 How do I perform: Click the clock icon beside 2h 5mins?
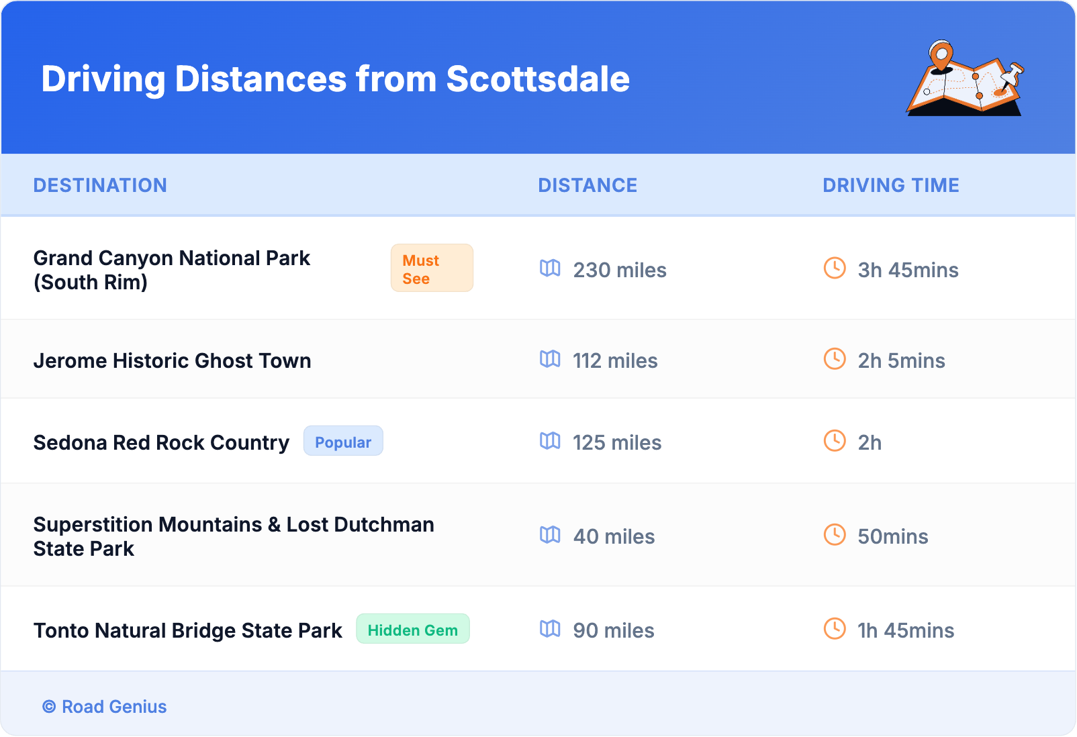(835, 359)
